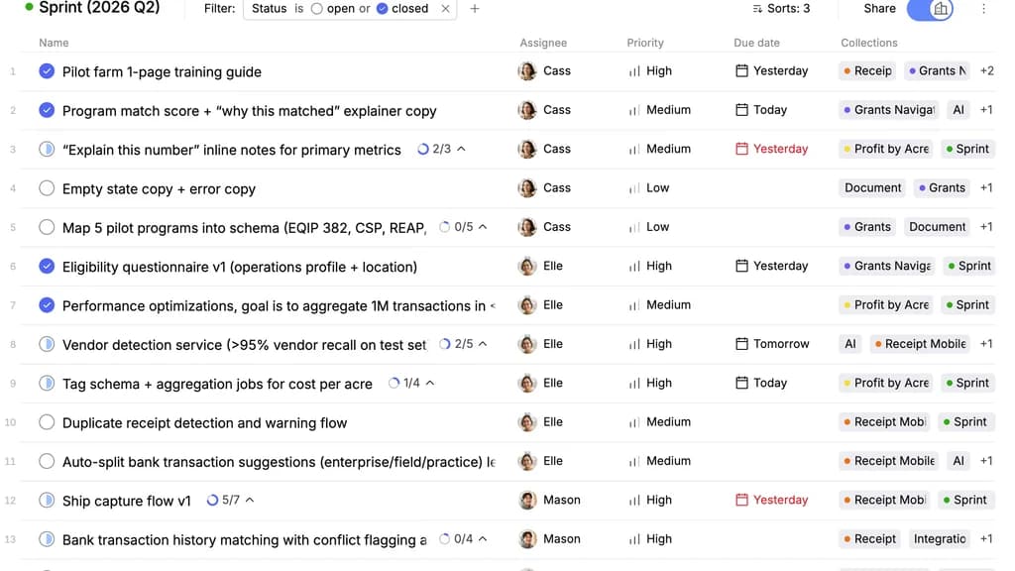Click the Priority column header
The image size is (1015, 571).
(x=645, y=43)
